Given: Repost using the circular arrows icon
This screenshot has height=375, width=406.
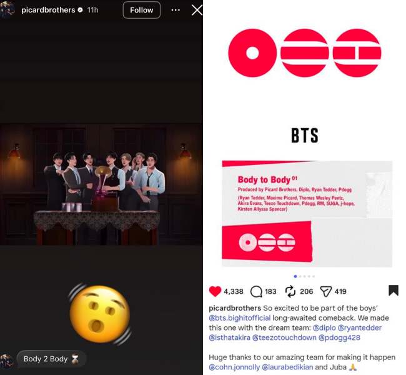Looking at the screenshot, I should 290,291.
